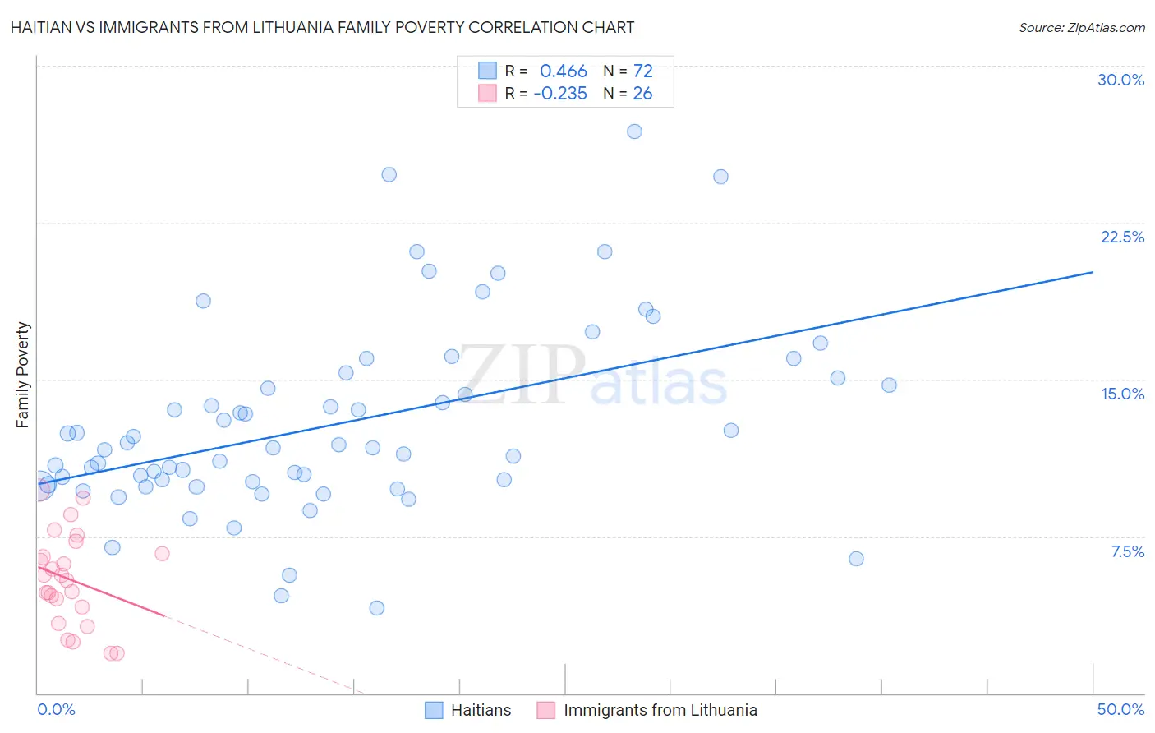
Task: Click the blue swatch in the R = 0.466 stats box
Action: click(488, 71)
